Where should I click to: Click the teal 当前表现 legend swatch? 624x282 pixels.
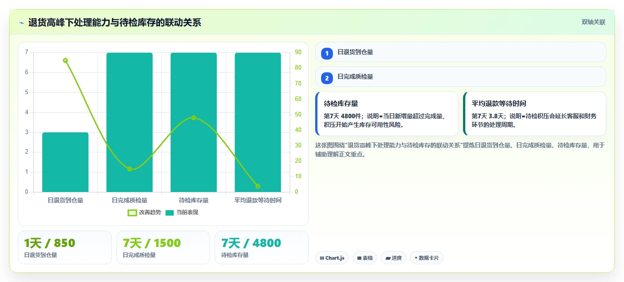click(x=170, y=212)
